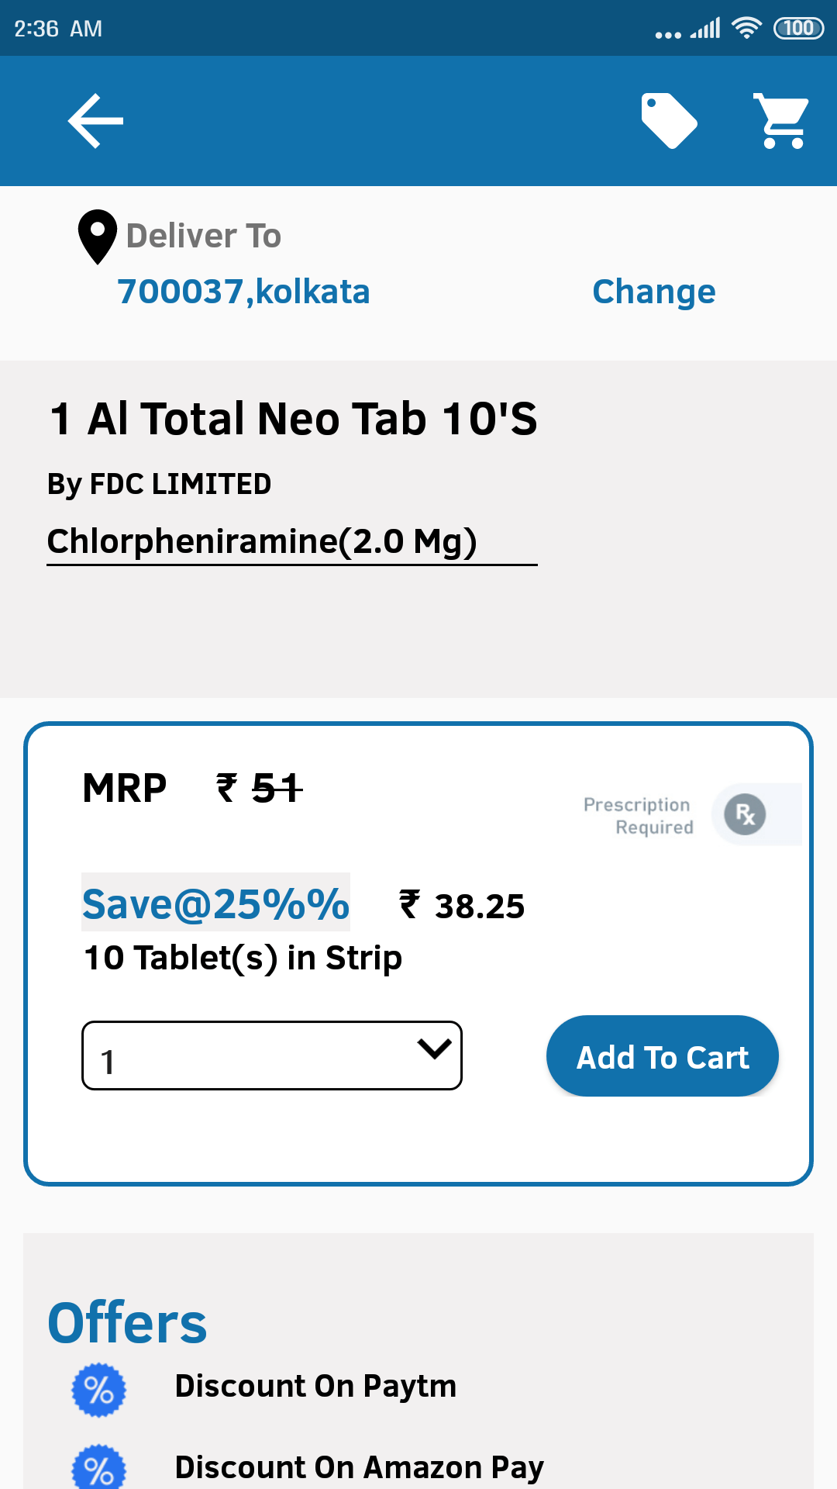This screenshot has width=837, height=1489.
Task: Change the delivery pincode
Action: click(x=654, y=292)
